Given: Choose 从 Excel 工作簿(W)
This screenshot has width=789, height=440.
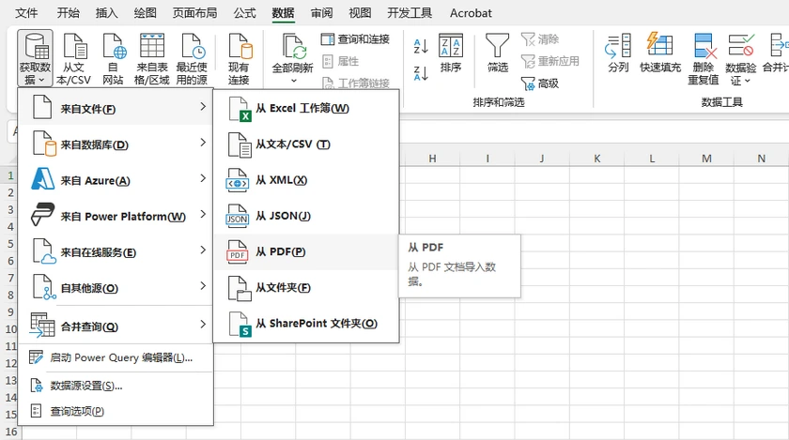Looking at the screenshot, I should coord(306,108).
